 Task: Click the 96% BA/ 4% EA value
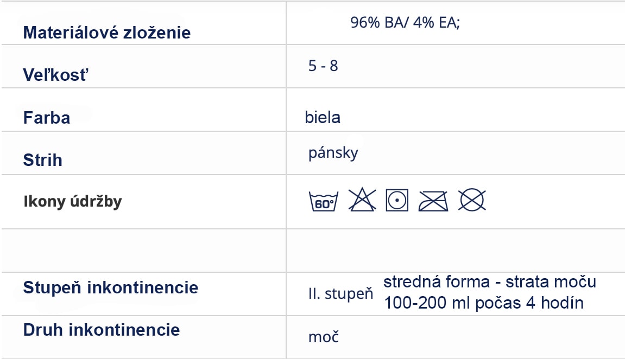pyautogui.click(x=405, y=23)
